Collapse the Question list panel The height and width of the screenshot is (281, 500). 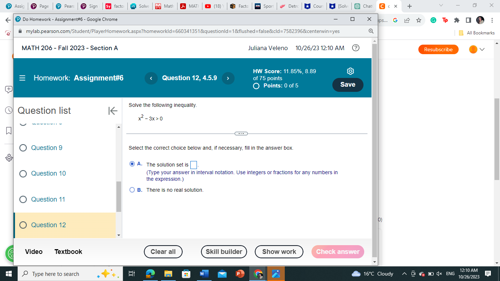tap(112, 110)
